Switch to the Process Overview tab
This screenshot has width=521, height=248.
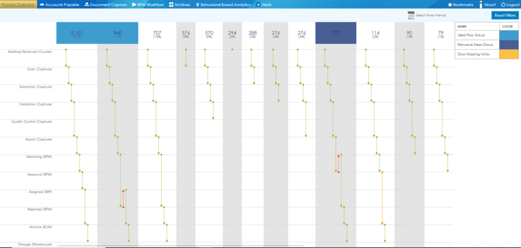18,5
